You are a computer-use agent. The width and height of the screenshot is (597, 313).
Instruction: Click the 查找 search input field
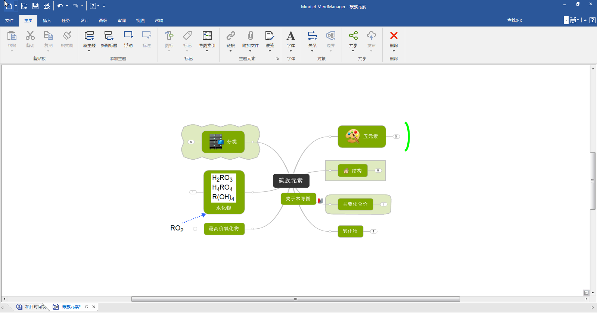click(542, 20)
